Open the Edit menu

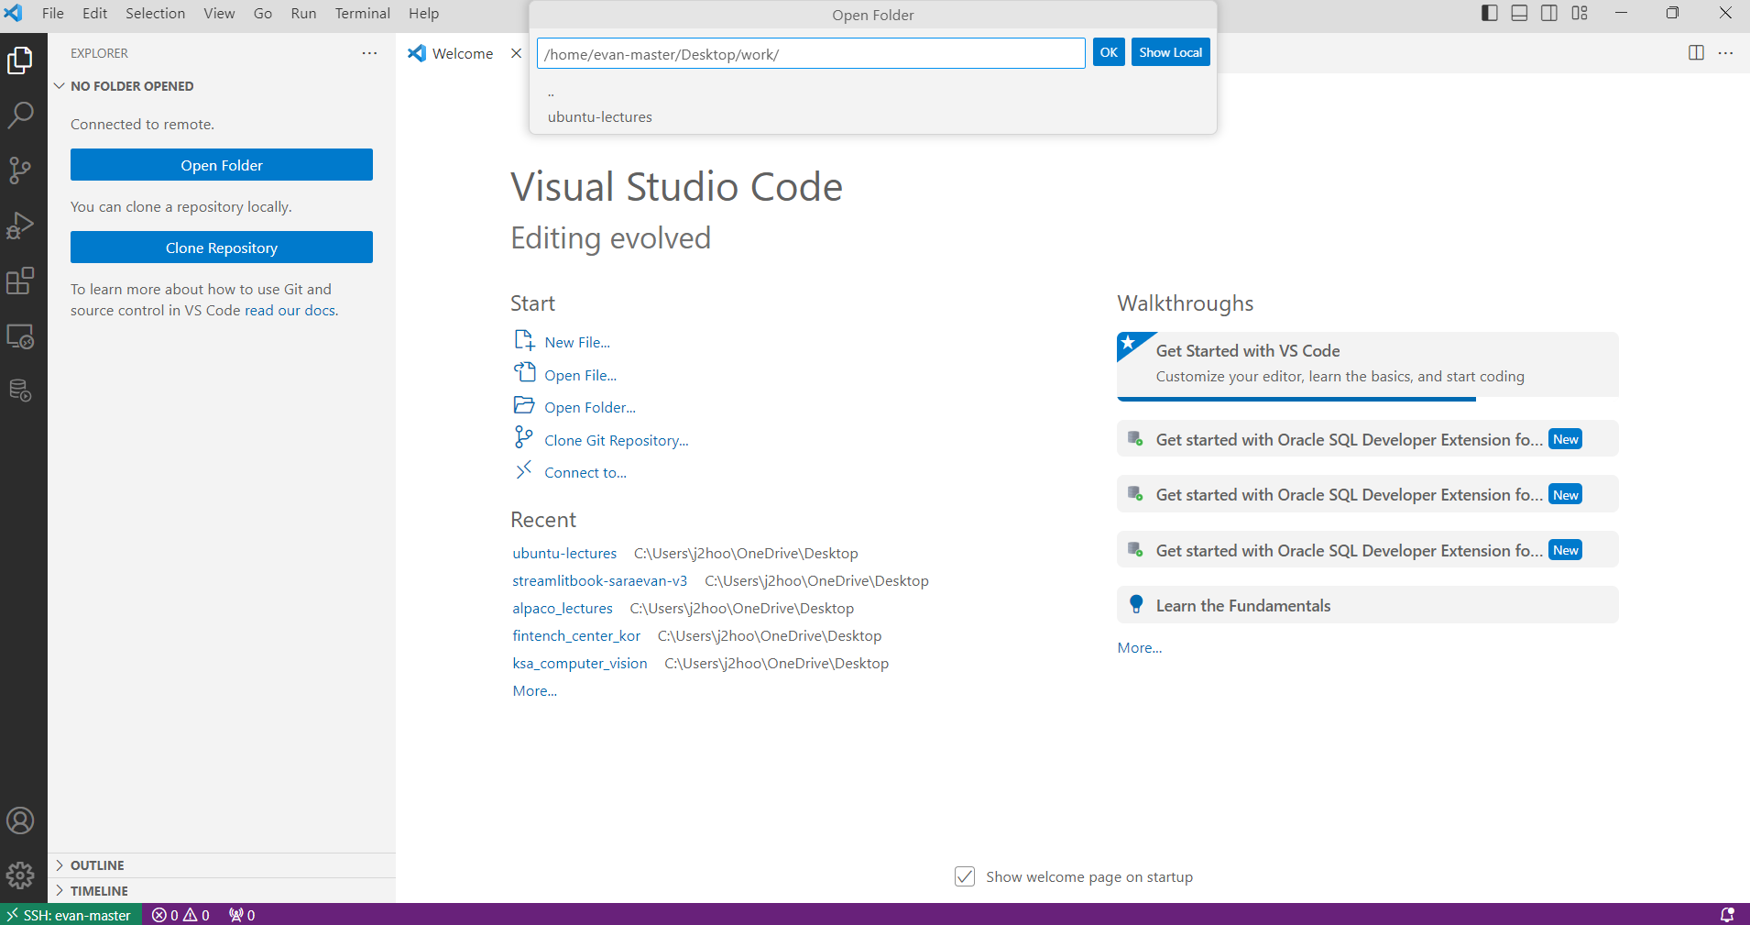tap(95, 13)
